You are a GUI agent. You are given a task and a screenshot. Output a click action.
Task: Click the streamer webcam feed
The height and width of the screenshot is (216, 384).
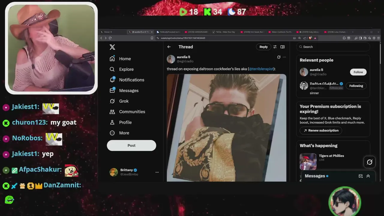51,48
